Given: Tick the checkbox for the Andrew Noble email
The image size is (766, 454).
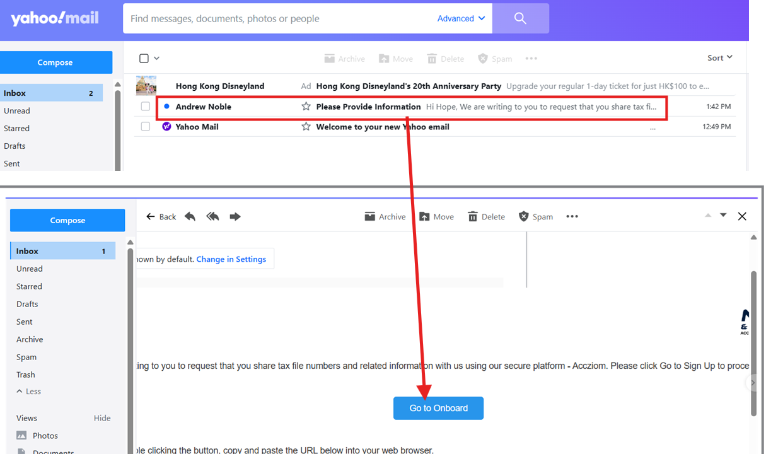Looking at the screenshot, I should (x=146, y=107).
